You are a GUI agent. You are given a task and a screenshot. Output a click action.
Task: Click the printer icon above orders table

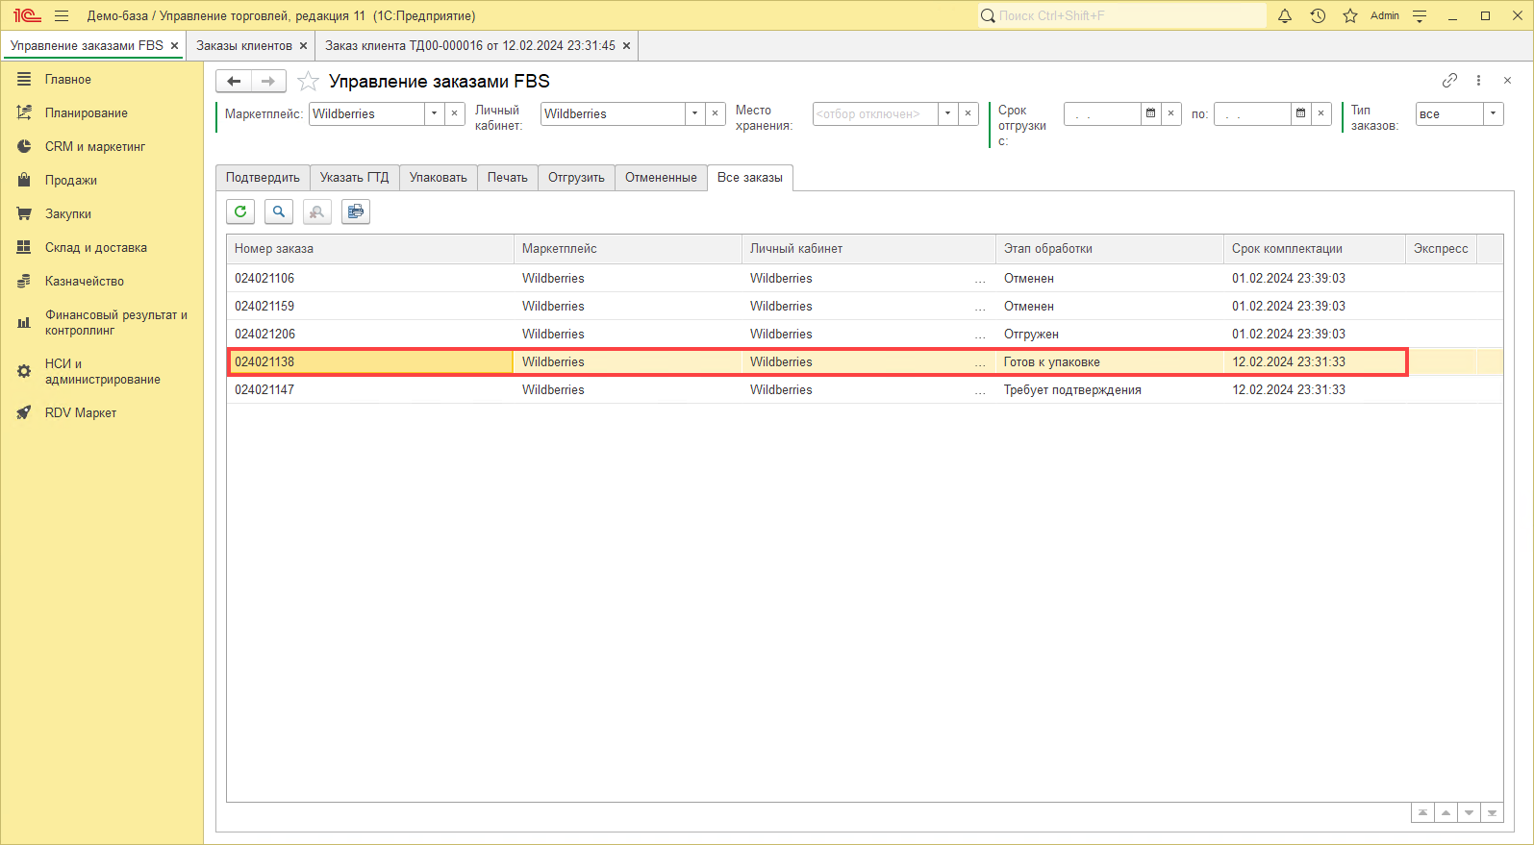pos(356,211)
